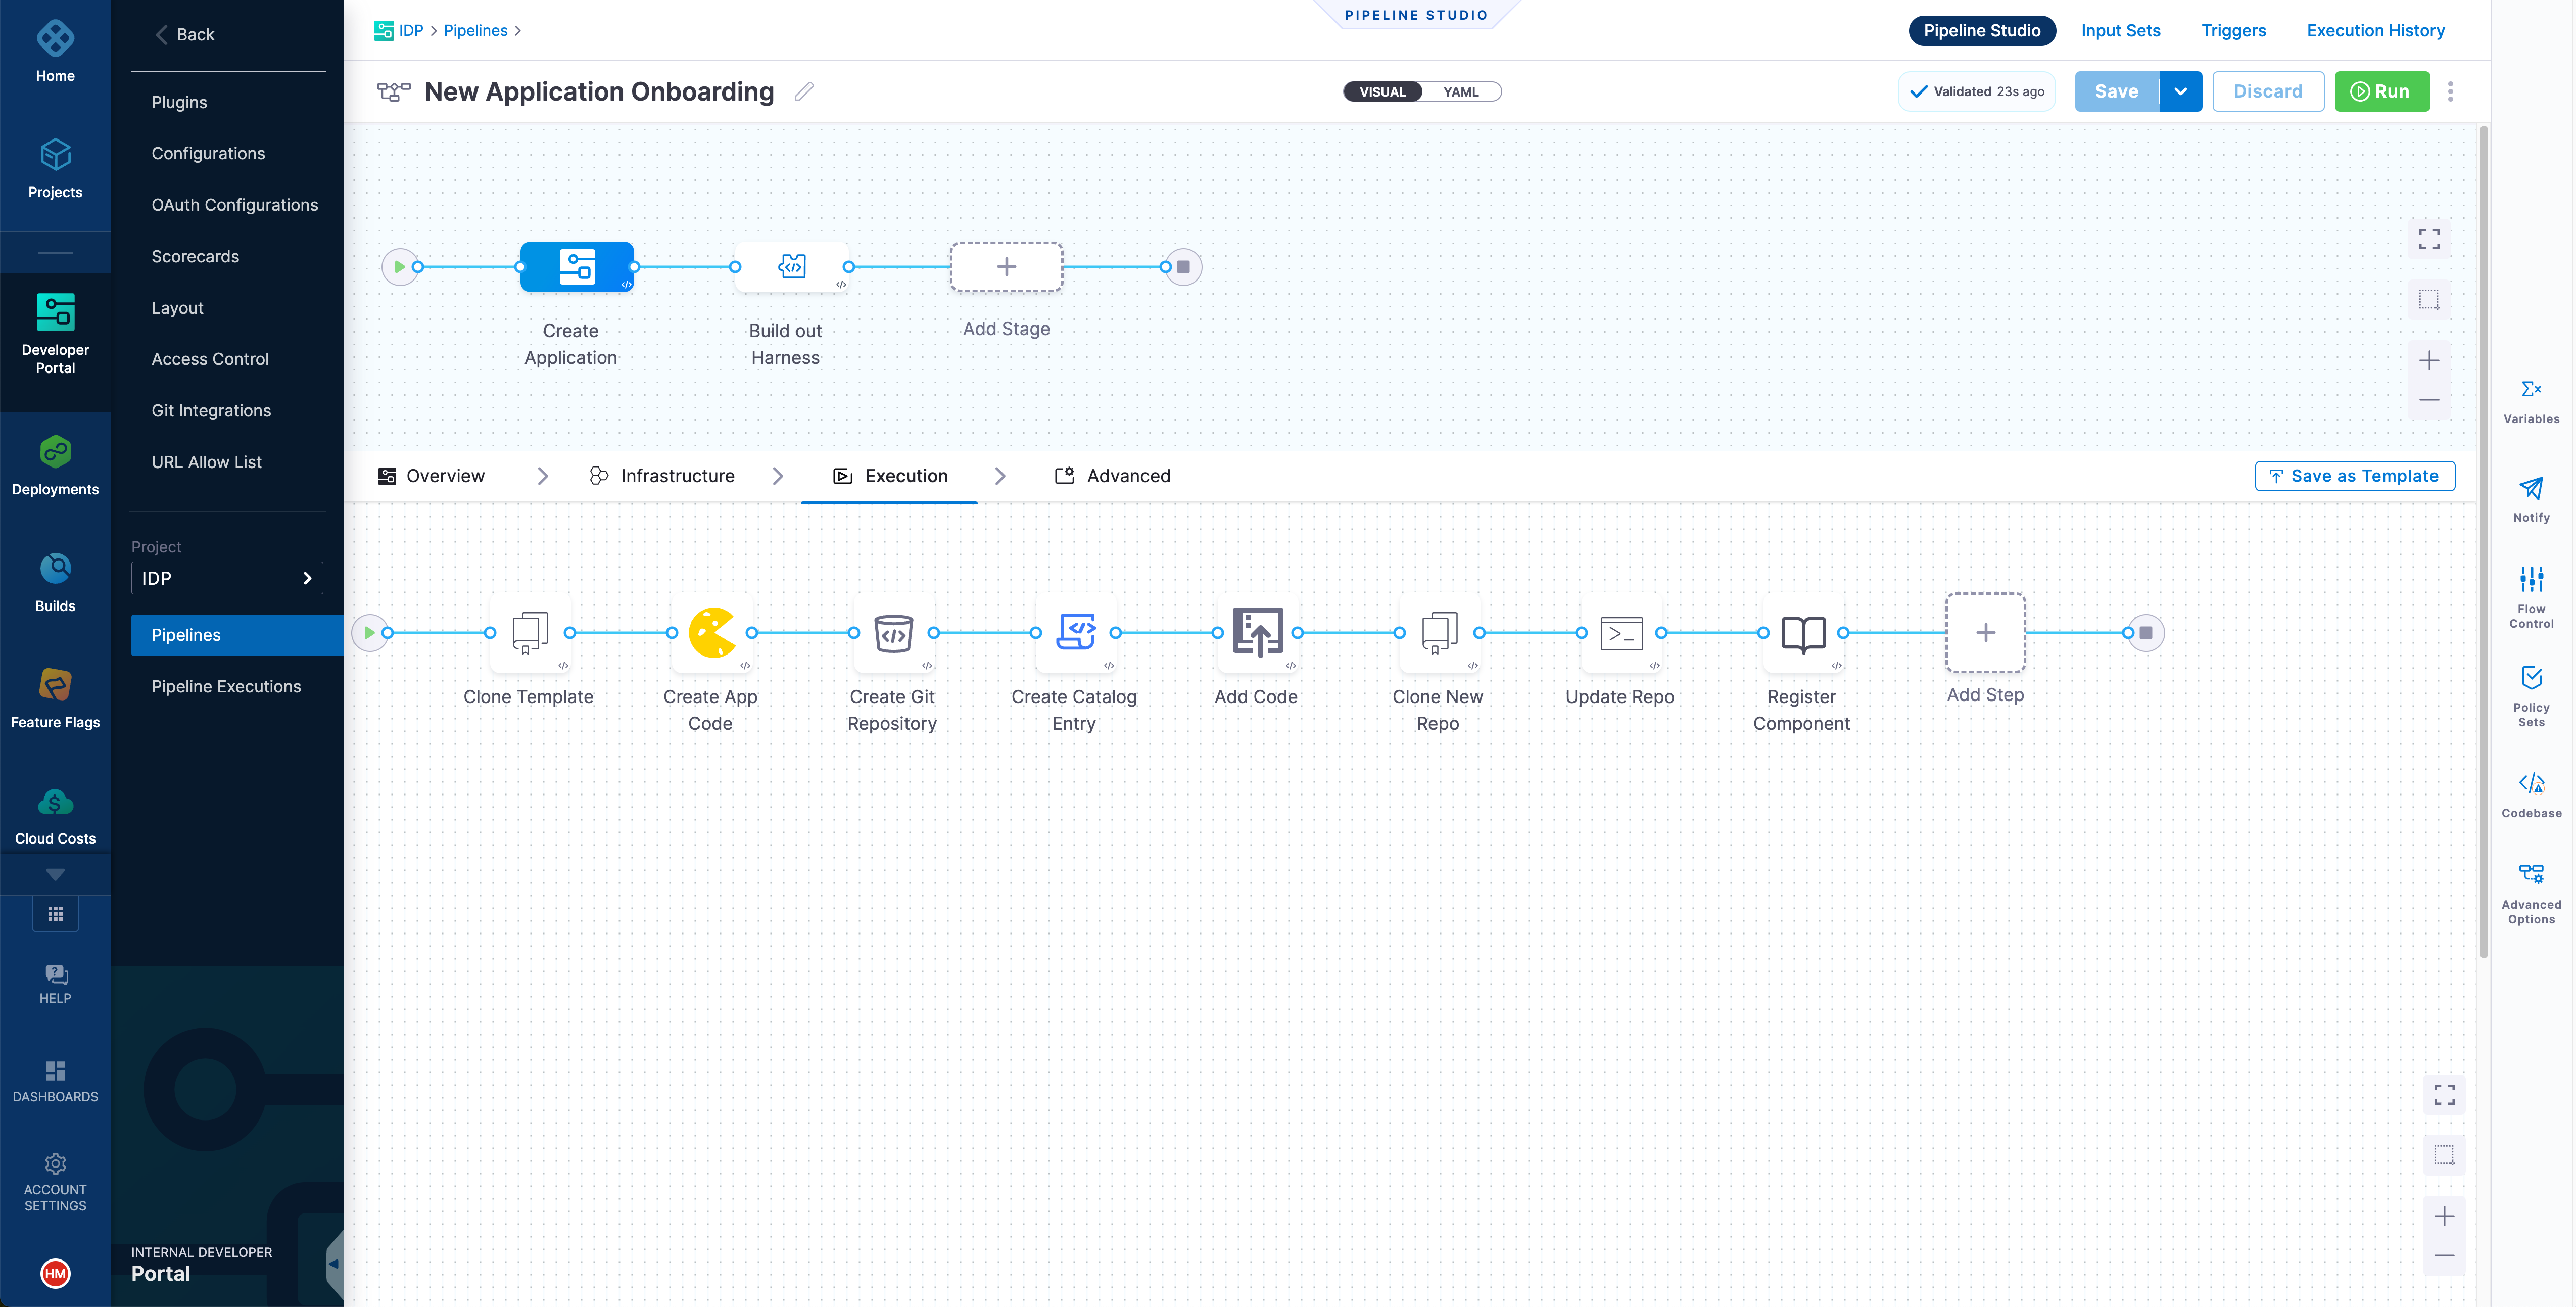The image size is (2576, 1307).
Task: Zoom in the stage canvas
Action: [2429, 361]
